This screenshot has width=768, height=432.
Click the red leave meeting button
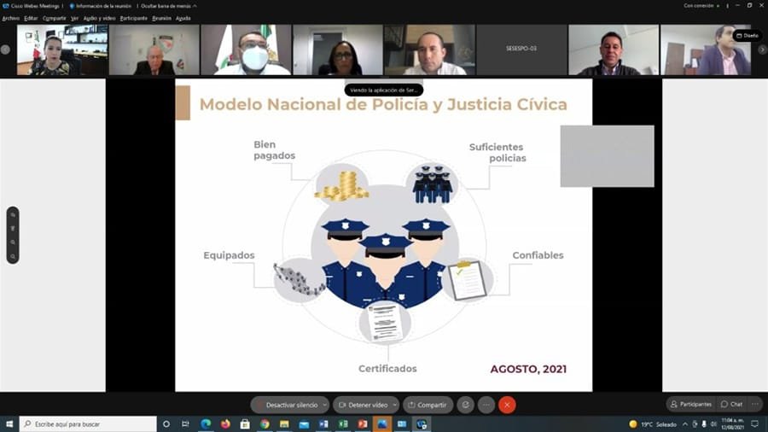507,405
